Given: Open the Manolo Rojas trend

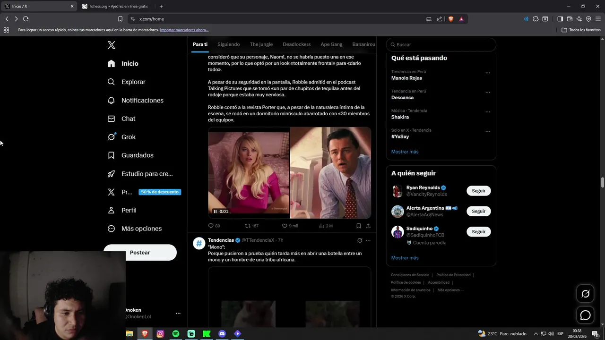Looking at the screenshot, I should pyautogui.click(x=406, y=78).
